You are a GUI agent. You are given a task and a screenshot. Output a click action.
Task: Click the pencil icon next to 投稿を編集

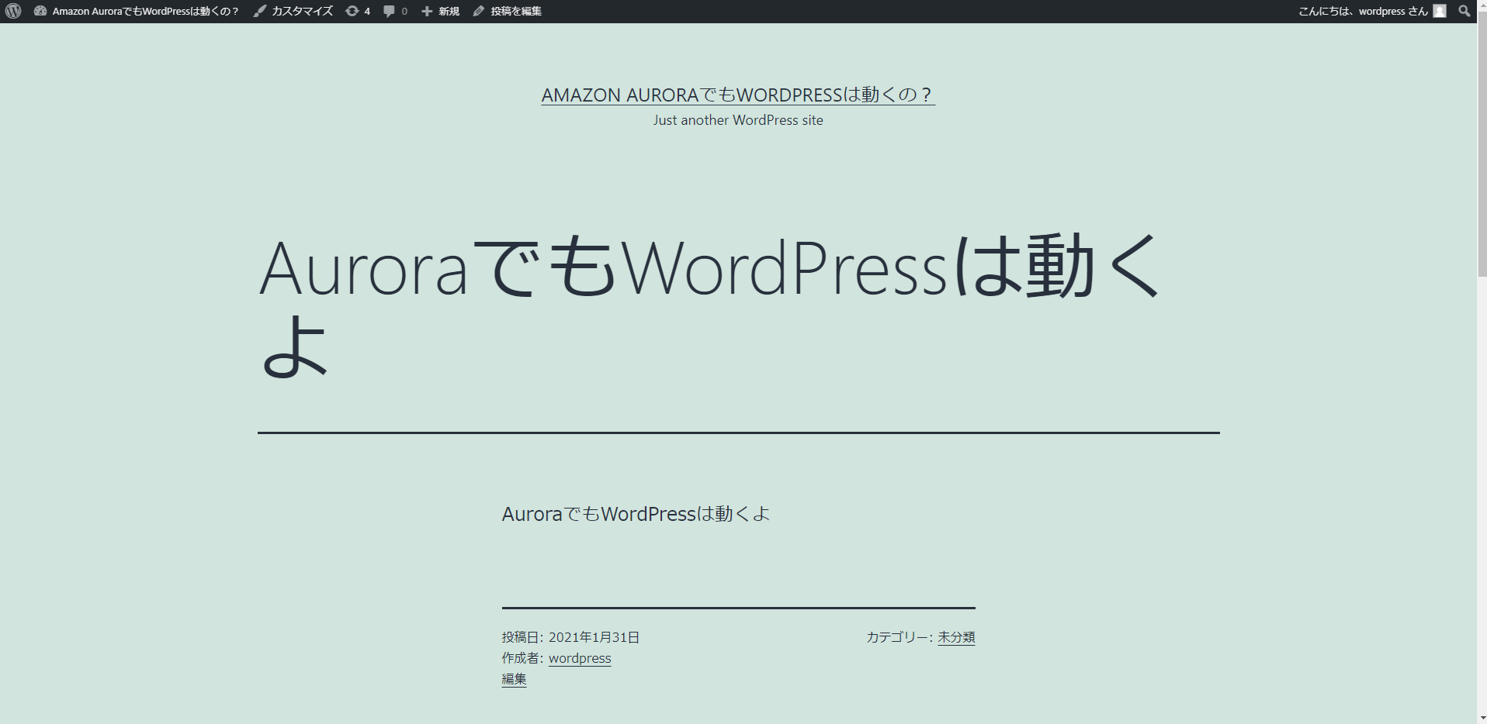pos(478,11)
